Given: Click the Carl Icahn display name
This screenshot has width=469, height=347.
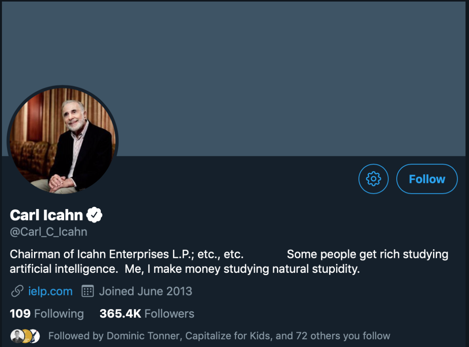Looking at the screenshot, I should [47, 215].
